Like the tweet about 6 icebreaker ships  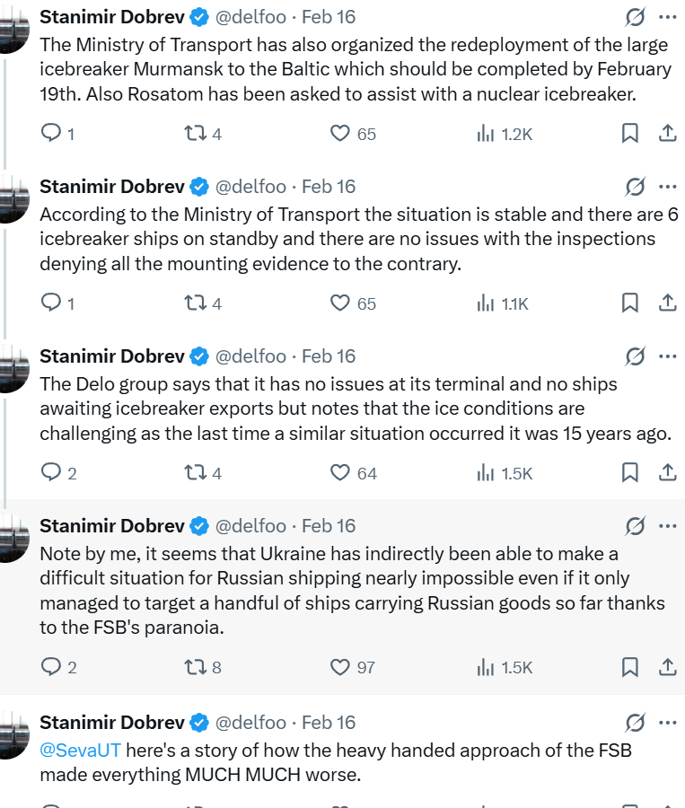coord(339,303)
